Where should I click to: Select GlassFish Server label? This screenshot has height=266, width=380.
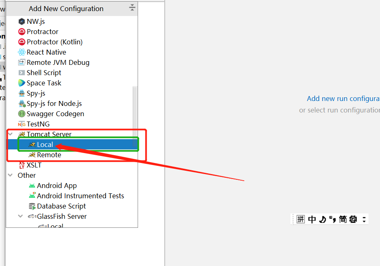coord(62,216)
